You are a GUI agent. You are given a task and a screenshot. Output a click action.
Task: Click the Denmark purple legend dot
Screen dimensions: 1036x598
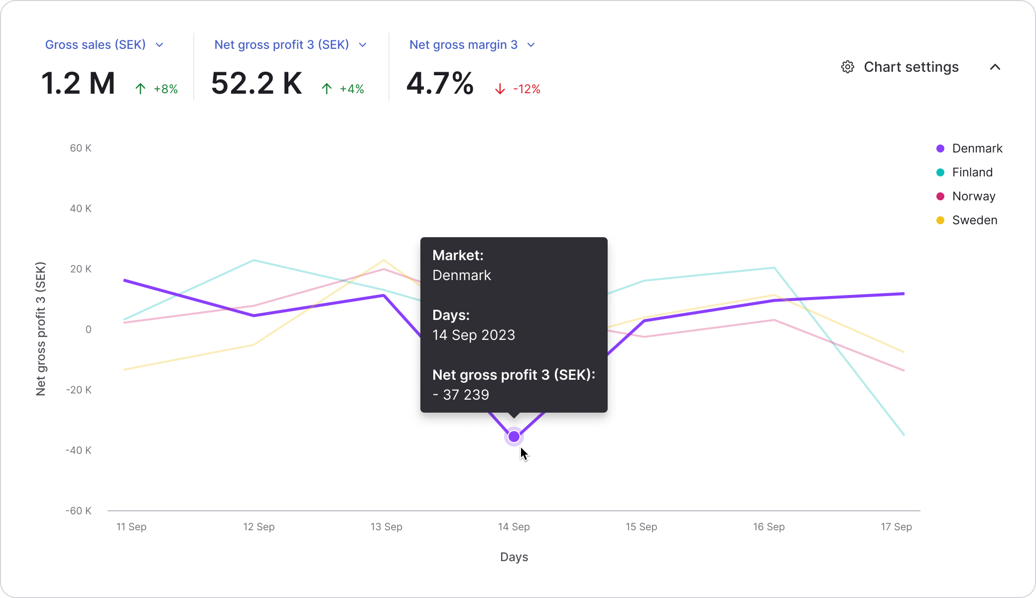tap(940, 149)
